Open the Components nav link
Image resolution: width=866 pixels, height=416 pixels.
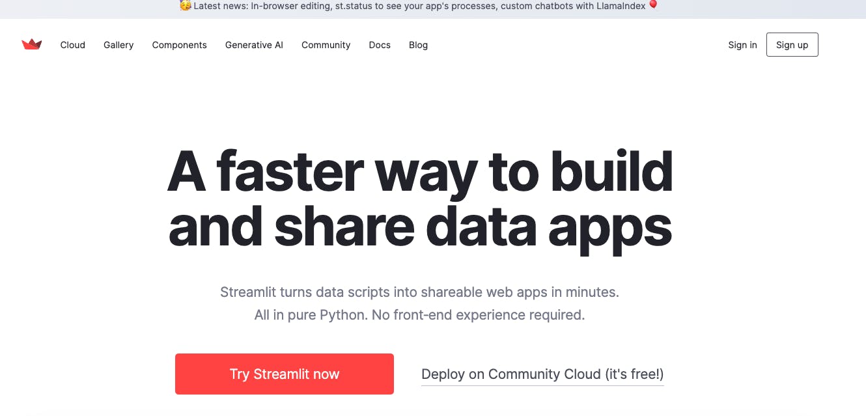[x=180, y=45]
